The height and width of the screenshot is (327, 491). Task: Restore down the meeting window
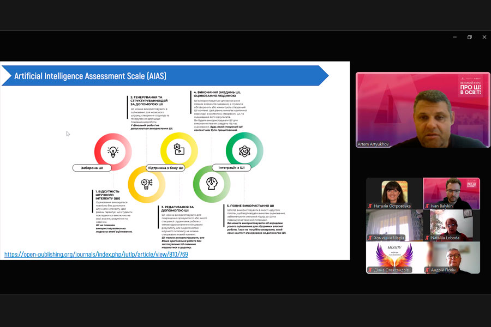tap(470, 37)
